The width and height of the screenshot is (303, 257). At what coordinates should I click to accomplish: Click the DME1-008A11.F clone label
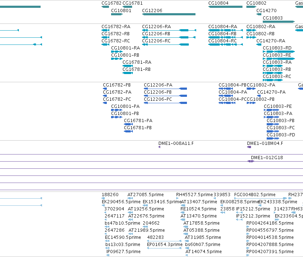pyautogui.click(x=176, y=143)
